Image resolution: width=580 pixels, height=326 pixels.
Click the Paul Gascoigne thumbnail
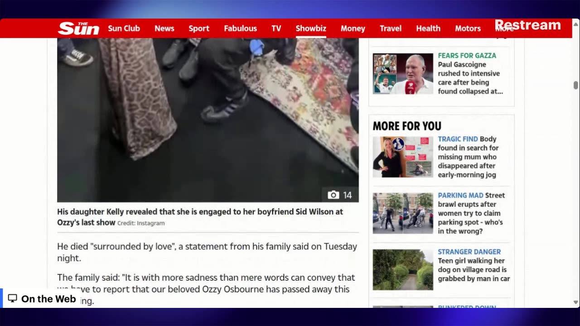402,74
